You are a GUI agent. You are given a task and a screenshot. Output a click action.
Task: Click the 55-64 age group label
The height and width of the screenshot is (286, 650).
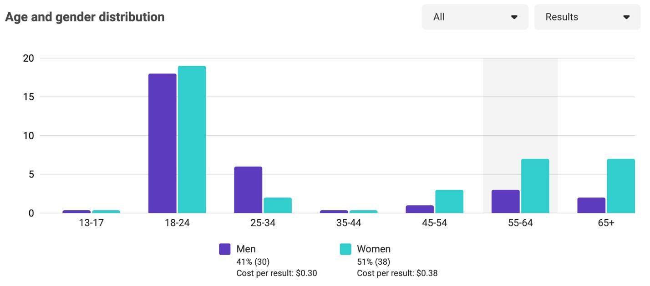(x=520, y=223)
